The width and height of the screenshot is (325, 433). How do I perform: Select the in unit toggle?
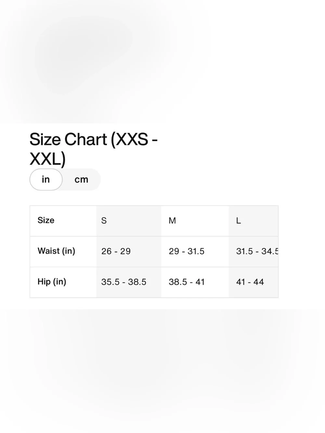click(x=46, y=179)
